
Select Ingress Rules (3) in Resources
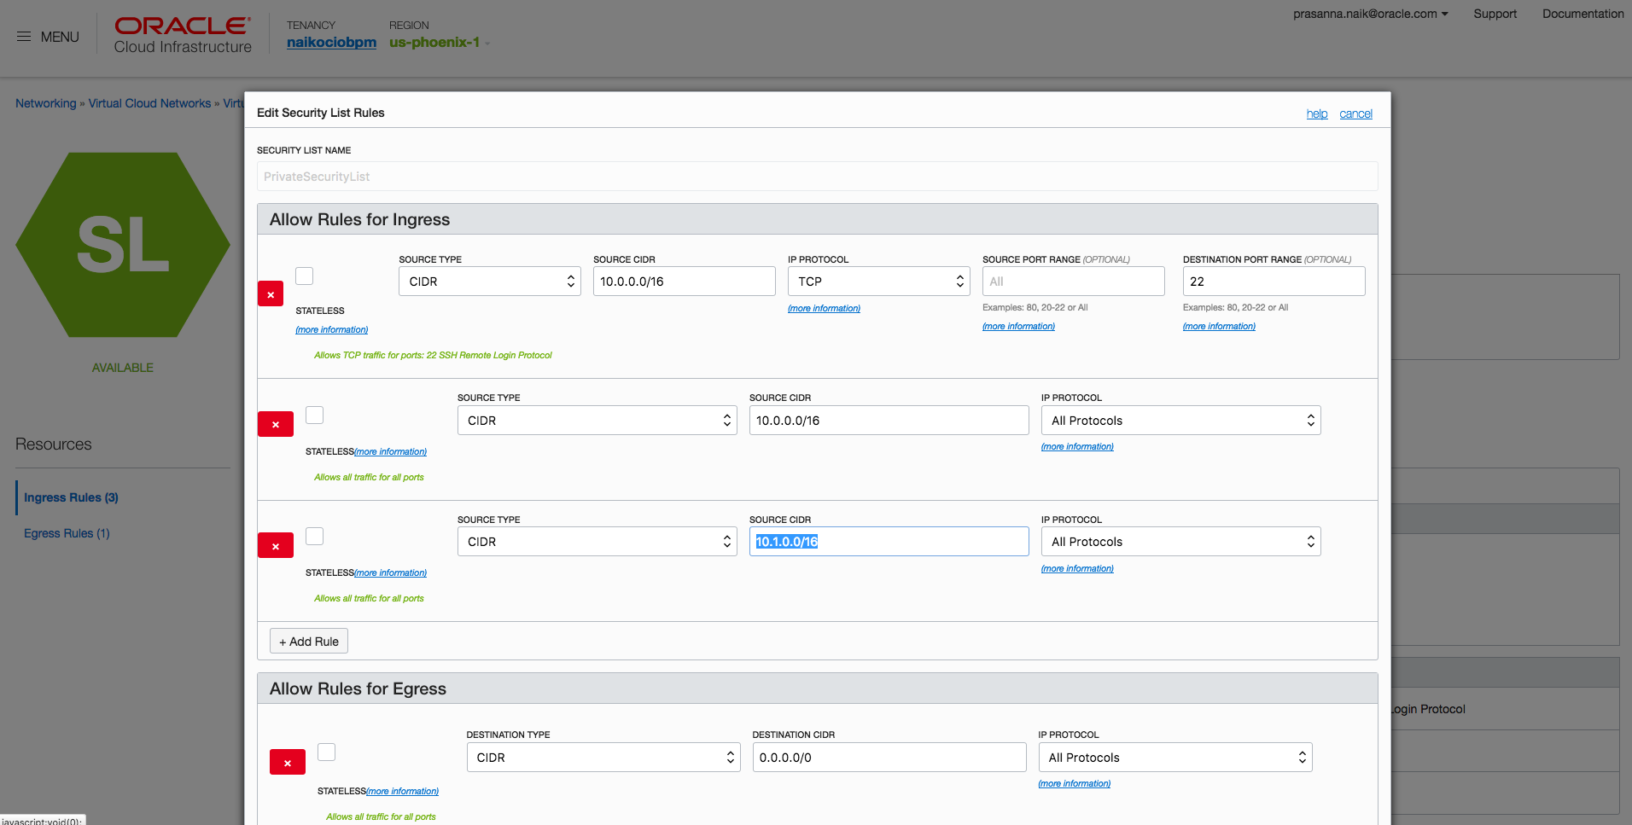(71, 497)
